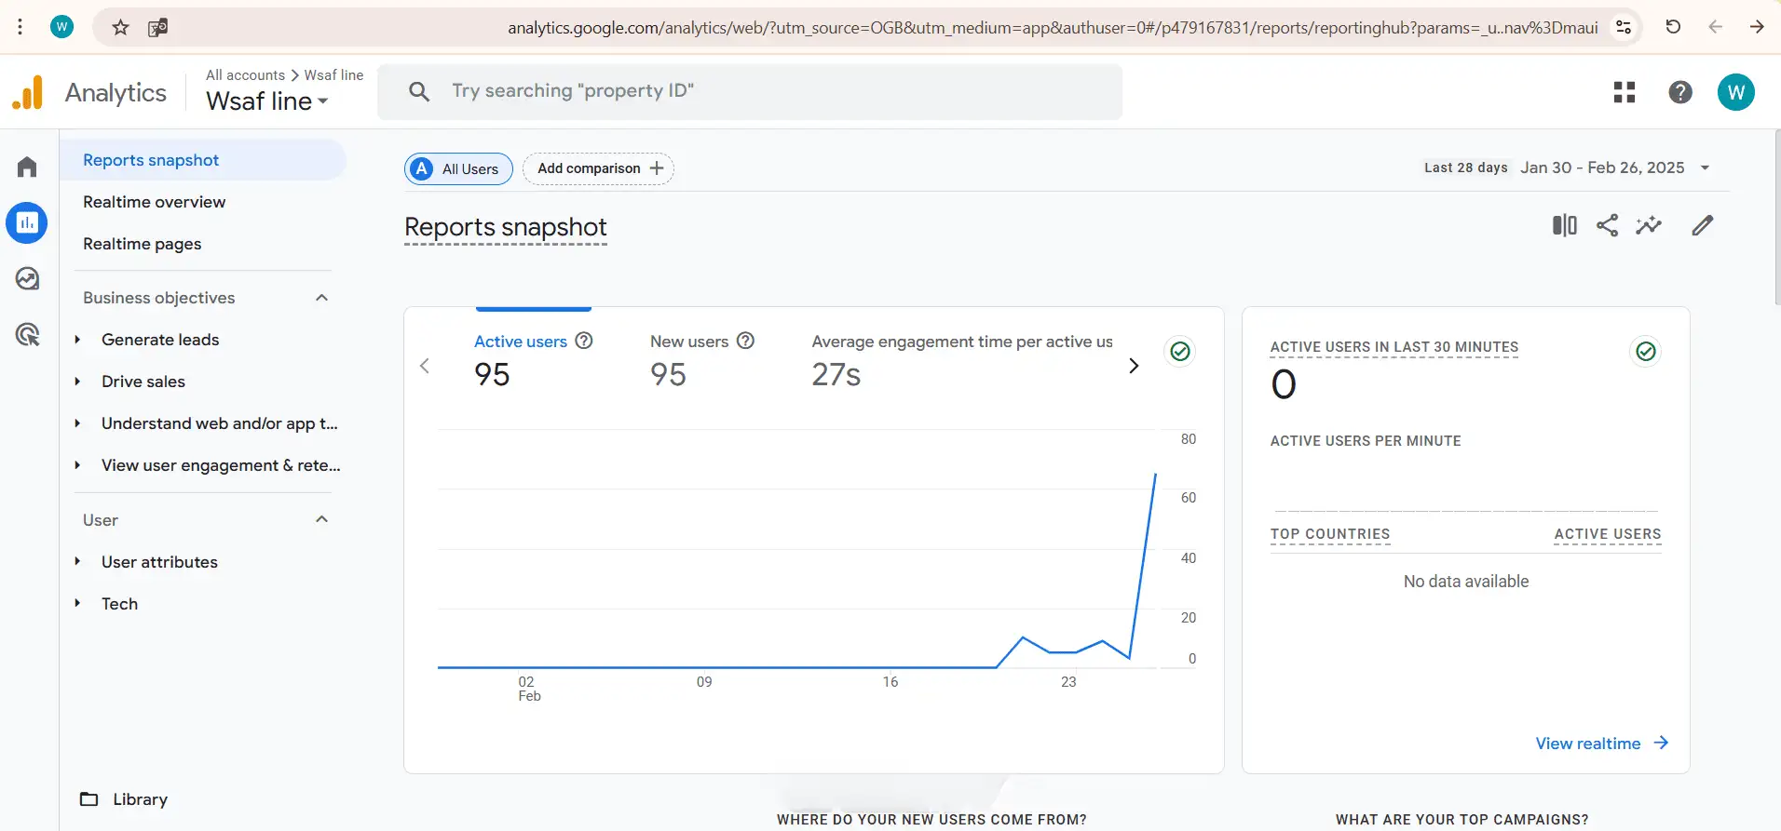
Task: Open the Wsaf line property selector
Action: tap(267, 101)
